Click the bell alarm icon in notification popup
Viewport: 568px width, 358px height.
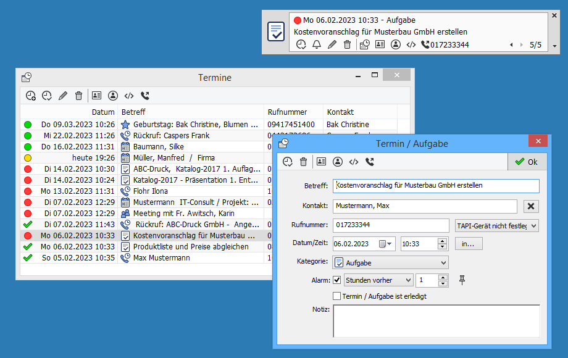pos(317,44)
